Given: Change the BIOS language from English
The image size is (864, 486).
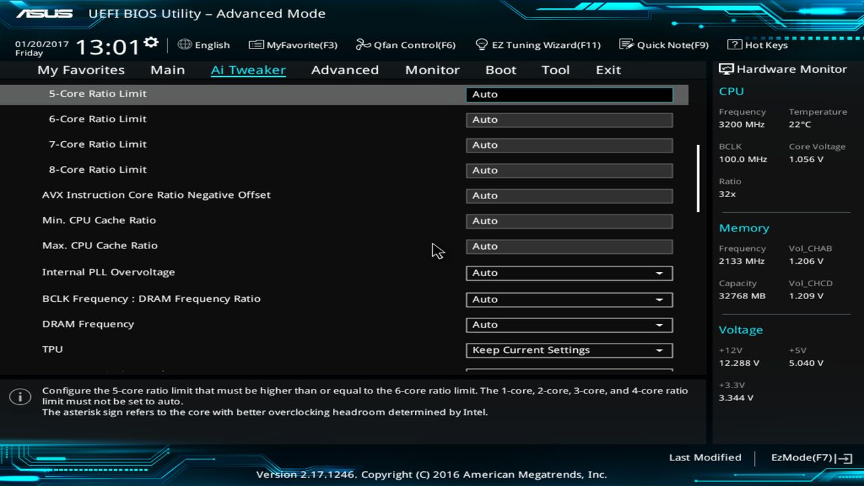Looking at the screenshot, I should pyautogui.click(x=203, y=45).
